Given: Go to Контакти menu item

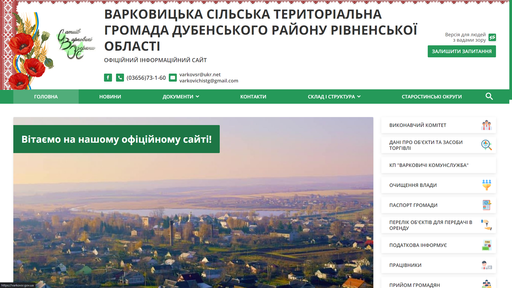Looking at the screenshot, I should (x=253, y=97).
